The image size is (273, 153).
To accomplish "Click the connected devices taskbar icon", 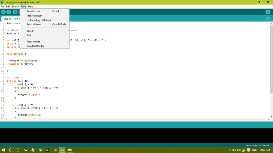I will tap(25, 150).
